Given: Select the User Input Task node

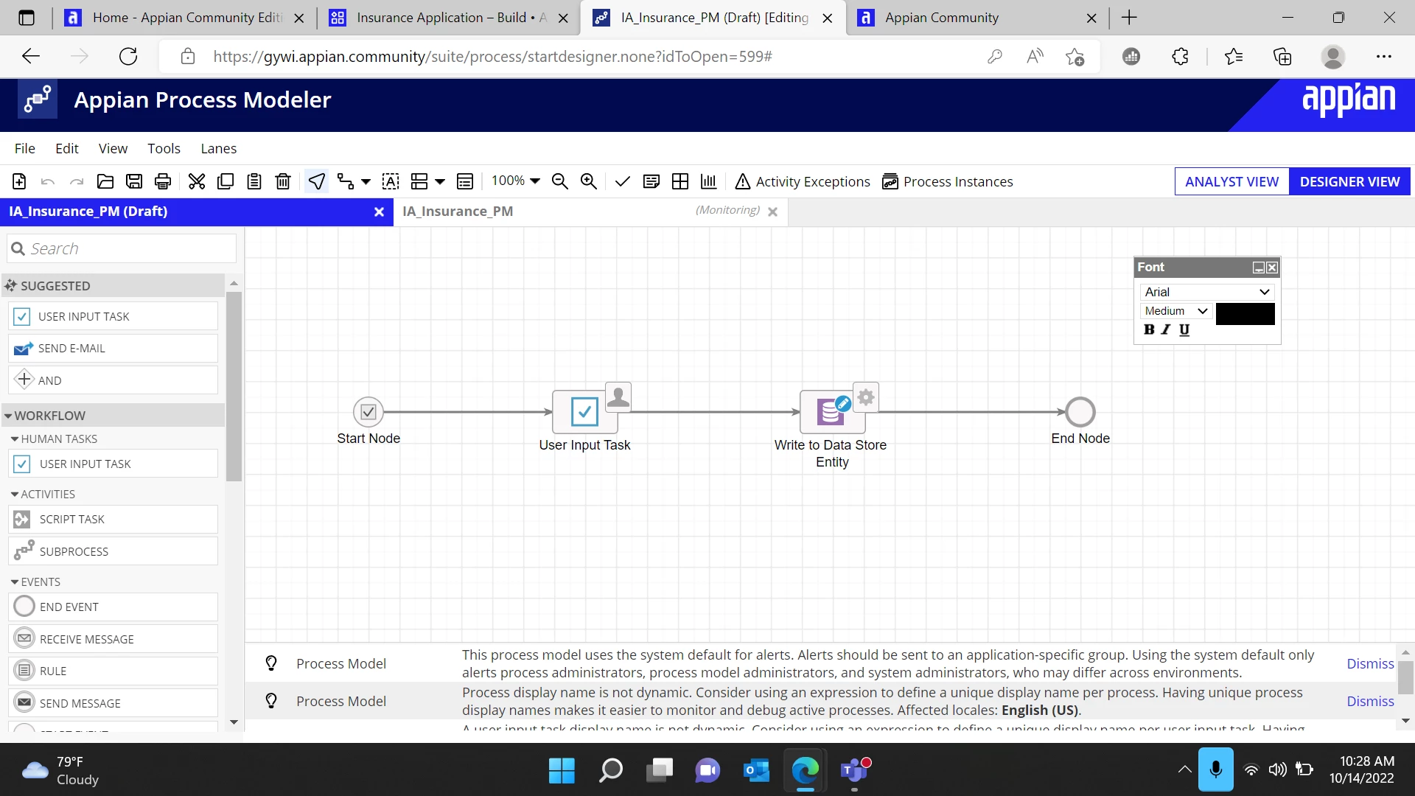Looking at the screenshot, I should tap(585, 412).
